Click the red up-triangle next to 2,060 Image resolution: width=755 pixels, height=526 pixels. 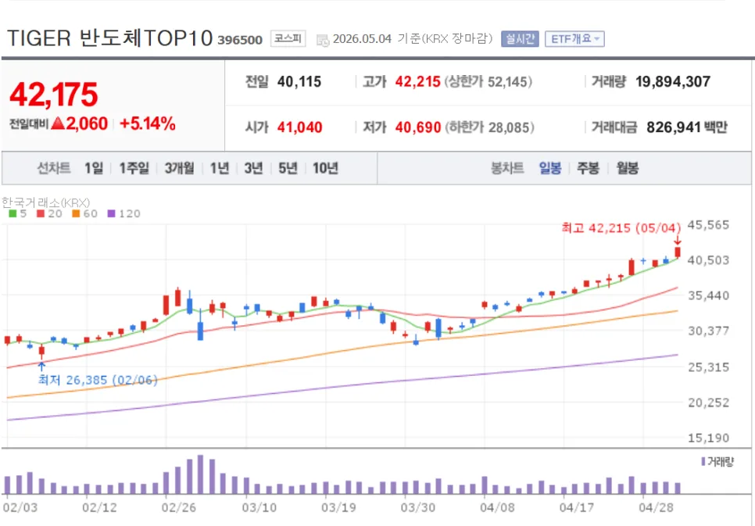58,123
